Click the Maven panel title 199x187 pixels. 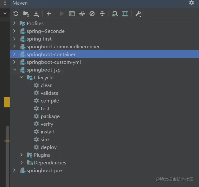[x=20, y=3]
